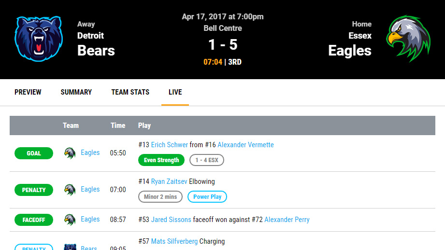Click the Eagles icon in the goal row
The image size is (445, 250).
[x=70, y=153]
